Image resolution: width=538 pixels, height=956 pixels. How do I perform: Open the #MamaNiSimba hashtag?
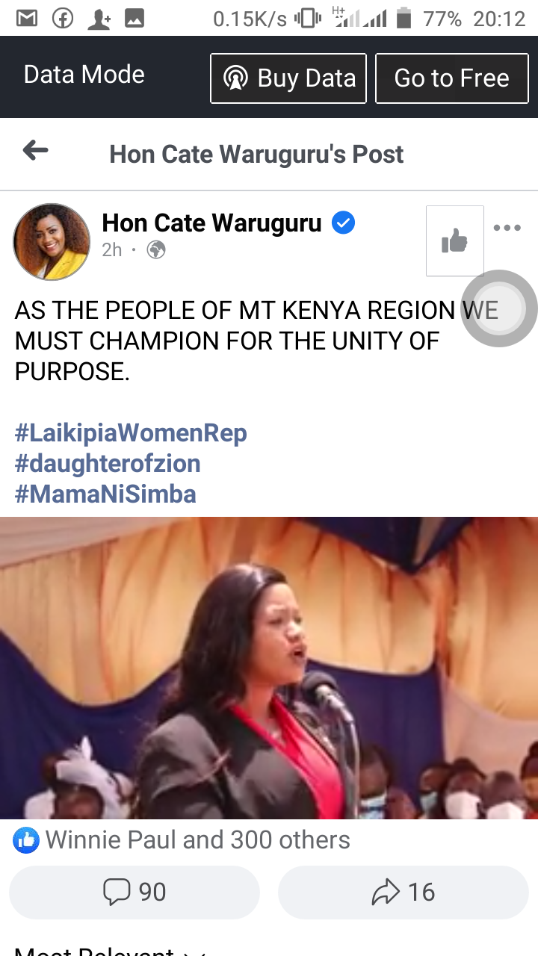coord(105,494)
